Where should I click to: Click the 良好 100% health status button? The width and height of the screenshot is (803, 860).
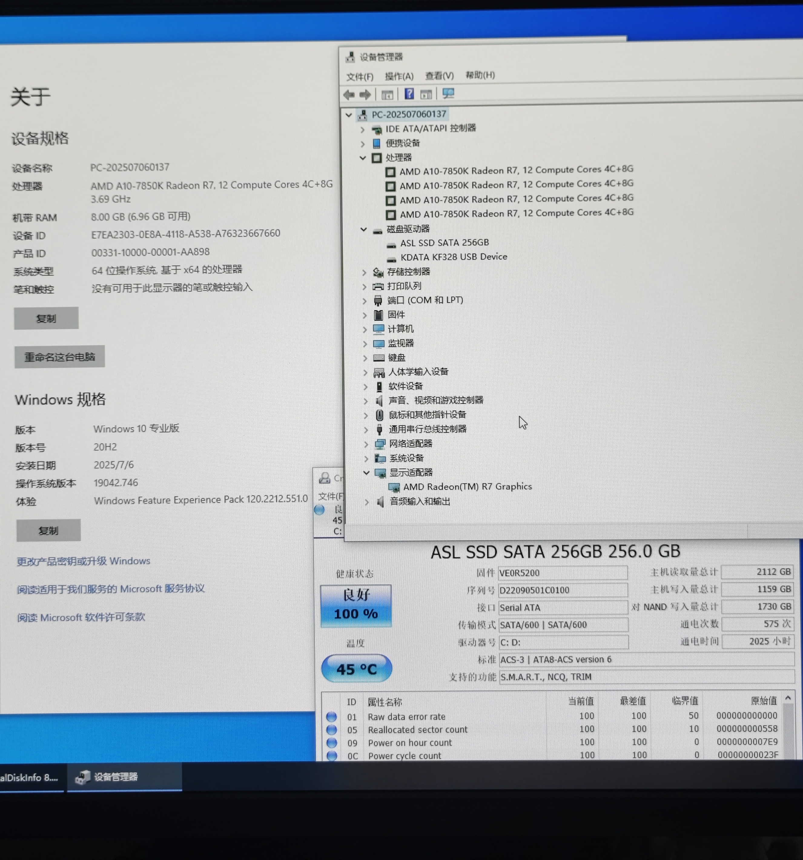tap(356, 606)
